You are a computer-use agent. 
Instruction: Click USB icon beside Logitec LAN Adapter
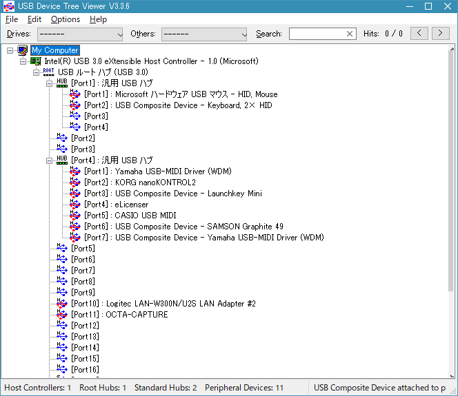62,304
